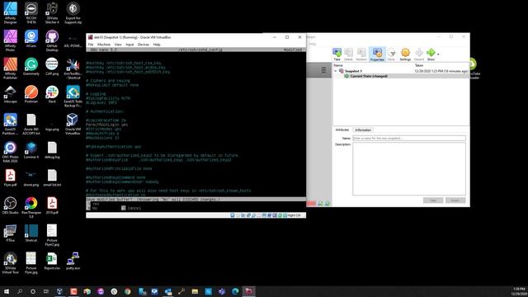The width and height of the screenshot is (528, 297).
Task: Open the Postman desktop shortcut
Action: click(x=31, y=94)
